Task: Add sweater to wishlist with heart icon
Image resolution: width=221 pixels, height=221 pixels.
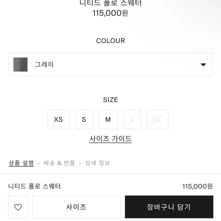Action: [x=18, y=207]
